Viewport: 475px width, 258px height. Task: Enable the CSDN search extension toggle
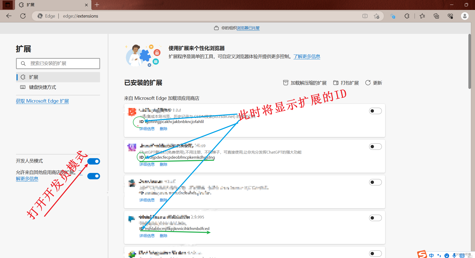[x=375, y=111]
